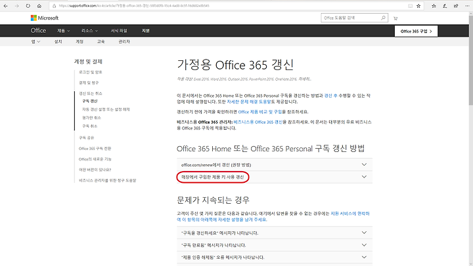Click the browser address bar URL

[134, 6]
